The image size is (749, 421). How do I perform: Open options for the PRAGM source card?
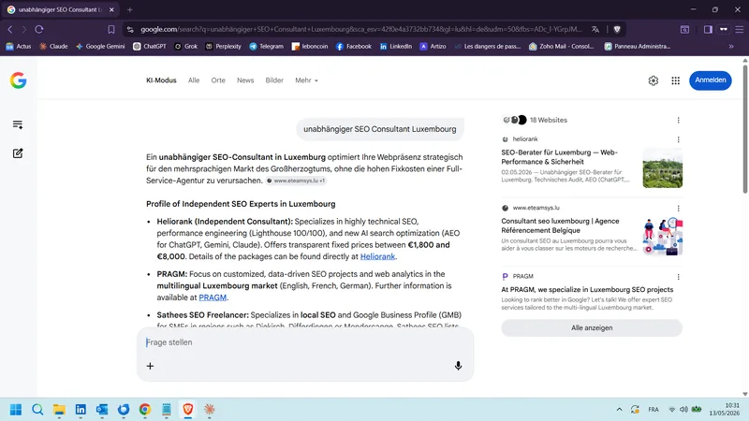coord(678,277)
